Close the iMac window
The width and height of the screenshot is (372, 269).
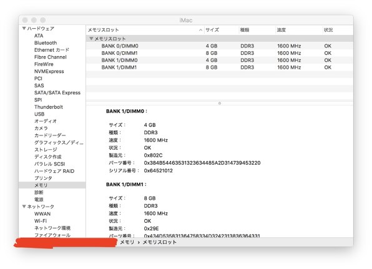pyautogui.click(x=25, y=20)
